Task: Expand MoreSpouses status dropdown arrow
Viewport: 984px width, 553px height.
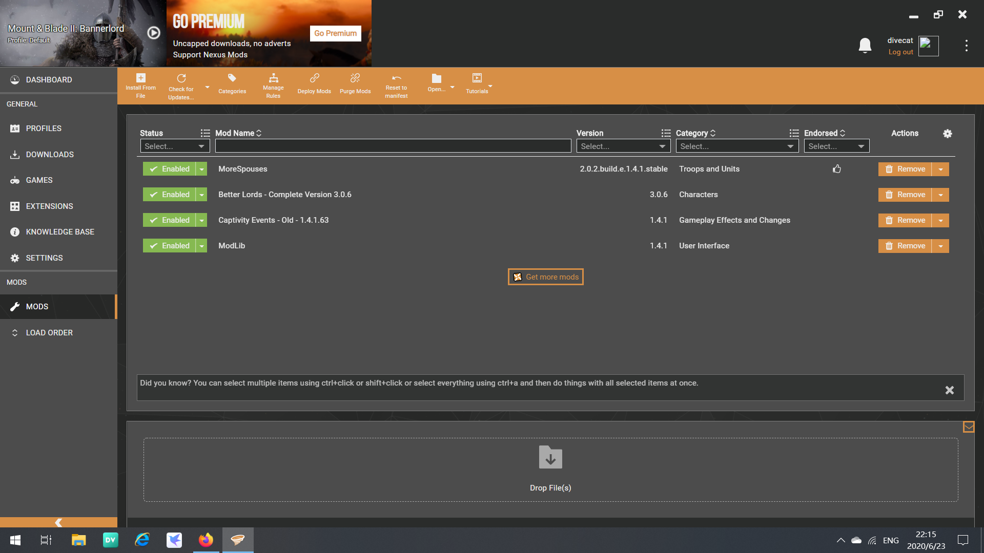Action: point(201,169)
